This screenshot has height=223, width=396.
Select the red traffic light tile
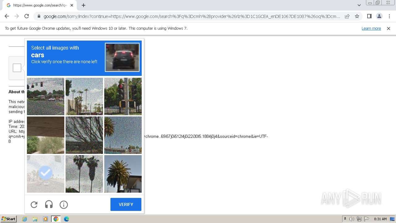[123, 96]
